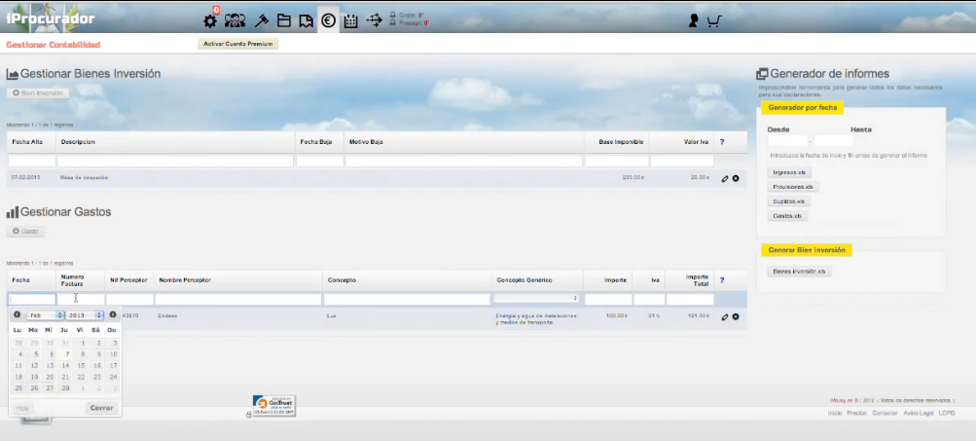976x441 pixels.
Task: Open the clients group icon in toolbar
Action: (235, 20)
